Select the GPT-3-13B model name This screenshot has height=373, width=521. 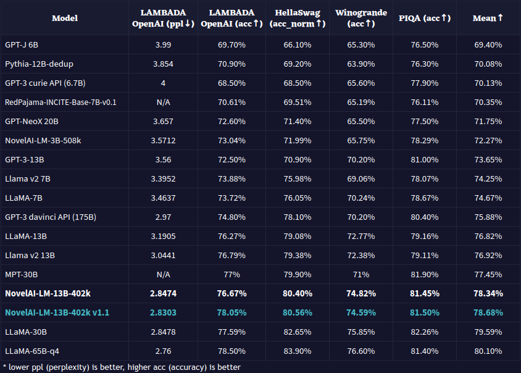25,159
